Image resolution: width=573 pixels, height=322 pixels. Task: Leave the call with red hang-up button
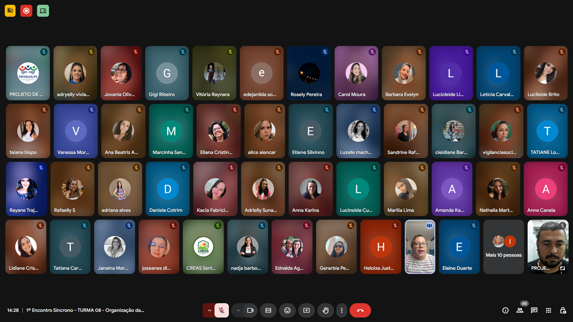coord(360,310)
